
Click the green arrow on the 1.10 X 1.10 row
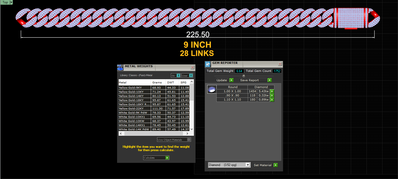(x=272, y=100)
